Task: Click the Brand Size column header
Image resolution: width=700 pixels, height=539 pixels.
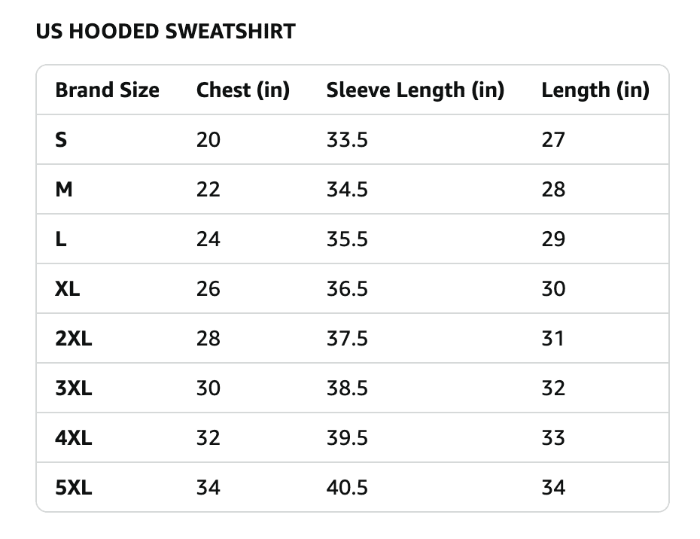Action: coord(107,90)
